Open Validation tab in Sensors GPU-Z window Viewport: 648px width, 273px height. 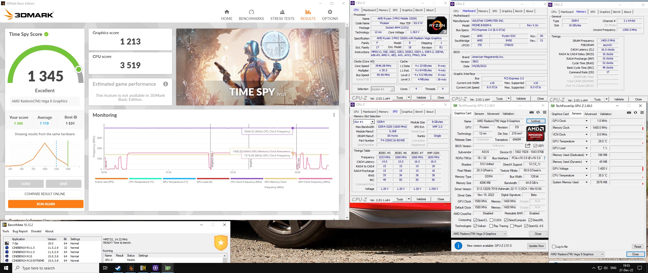pos(605,114)
